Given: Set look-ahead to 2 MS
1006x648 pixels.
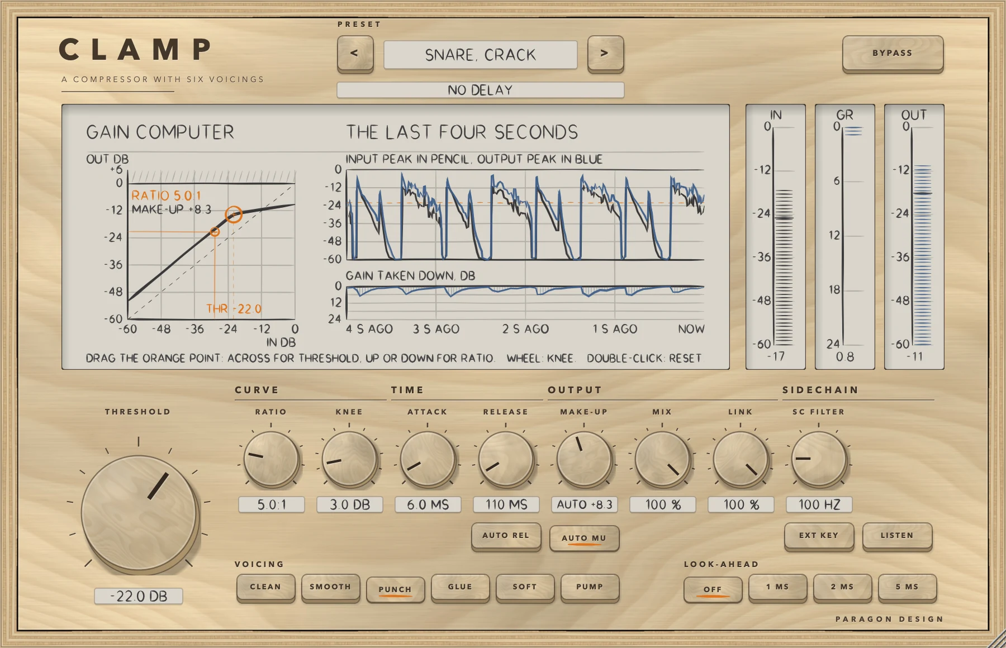Looking at the screenshot, I should pos(842,587).
